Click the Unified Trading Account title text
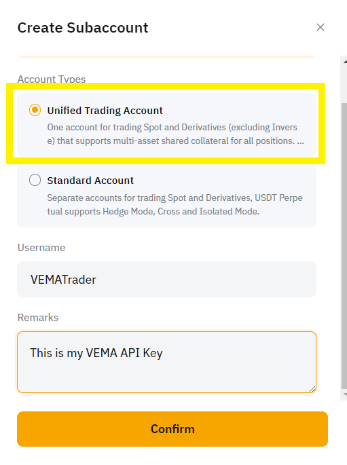 coord(105,111)
